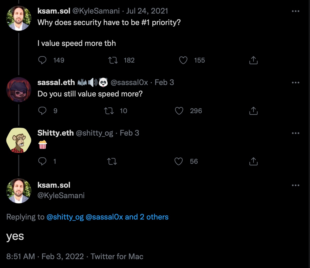This screenshot has width=310, height=268.
Task: Like sassal.eth's tweet with 296 likes
Action: tap(179, 111)
